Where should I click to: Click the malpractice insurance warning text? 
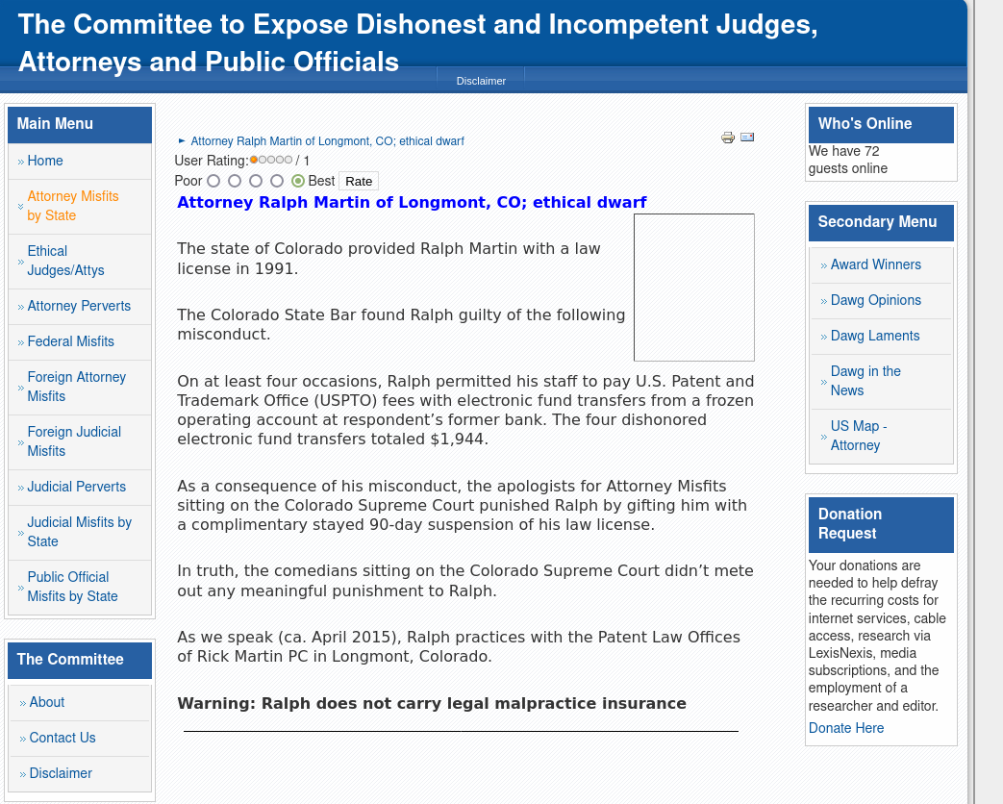pos(432,704)
